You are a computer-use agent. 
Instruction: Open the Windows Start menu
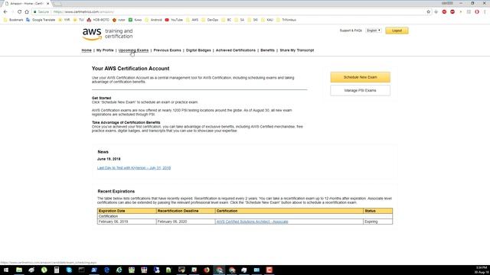point(6,270)
